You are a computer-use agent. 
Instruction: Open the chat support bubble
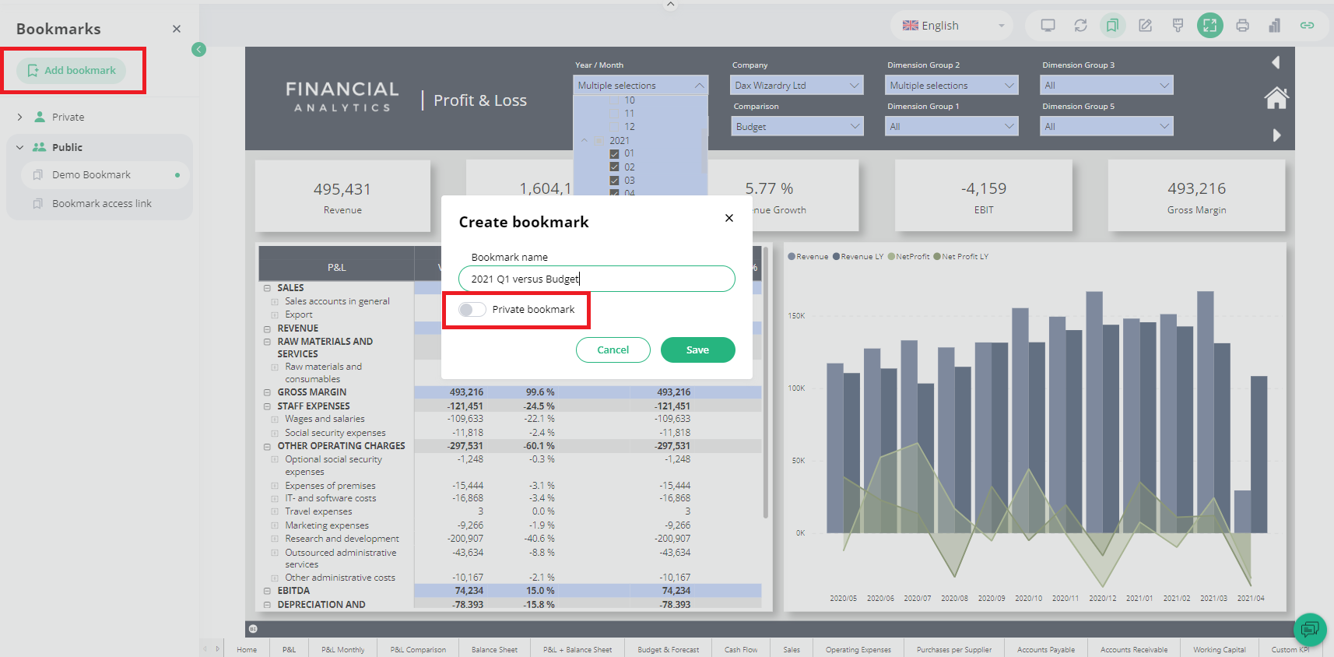(x=1310, y=629)
